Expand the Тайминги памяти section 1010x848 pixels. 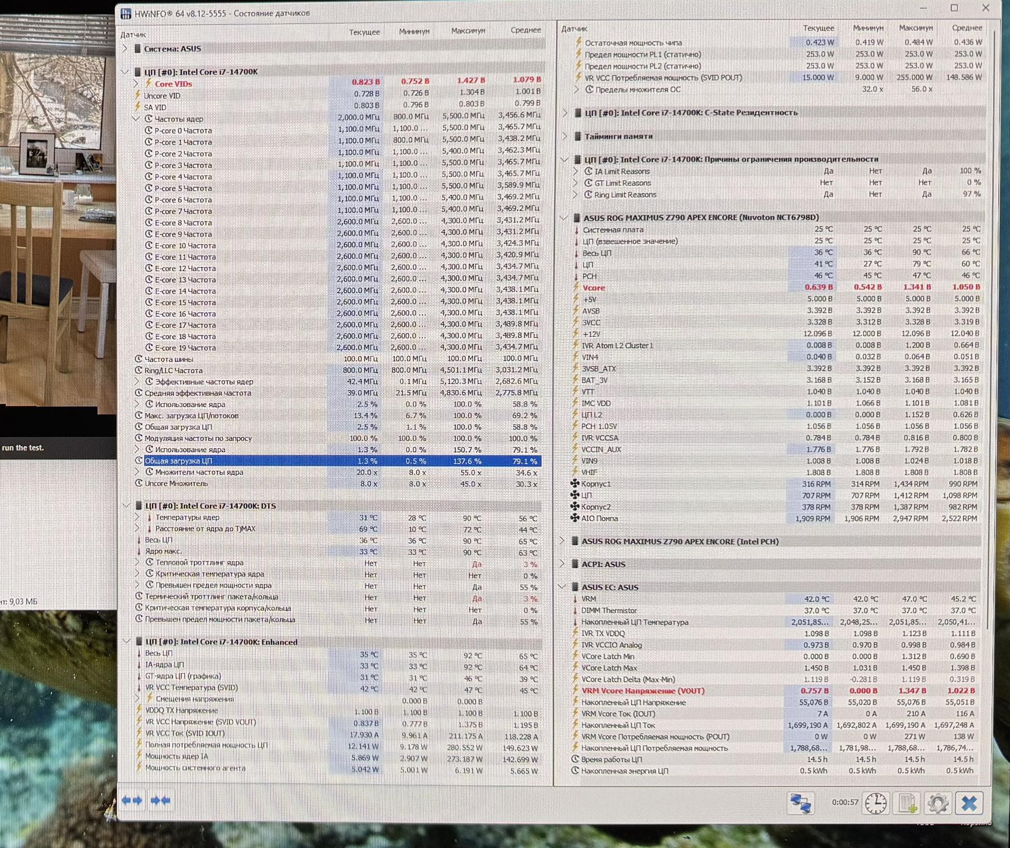tap(565, 136)
